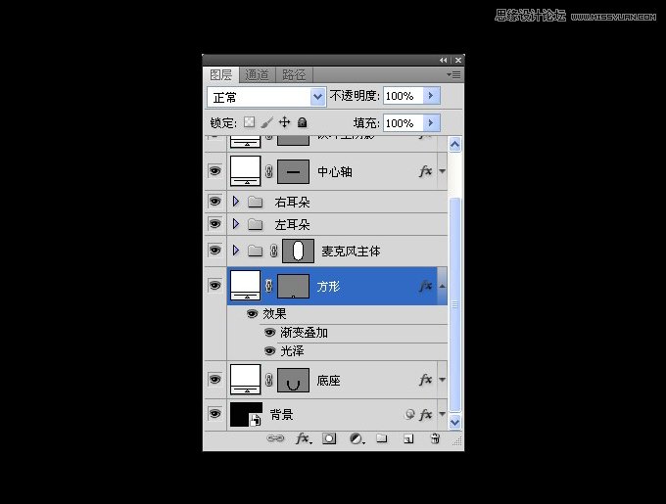Screen dimensions: 666x504
Task: Toggle visibility of 方形 layer
Action: (x=214, y=286)
